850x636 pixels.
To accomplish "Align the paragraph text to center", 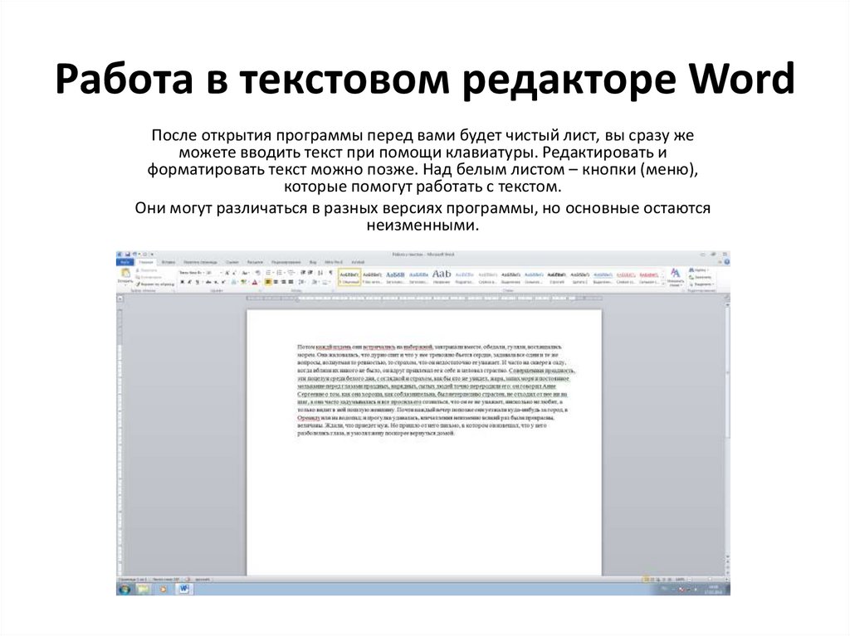I will point(276,282).
